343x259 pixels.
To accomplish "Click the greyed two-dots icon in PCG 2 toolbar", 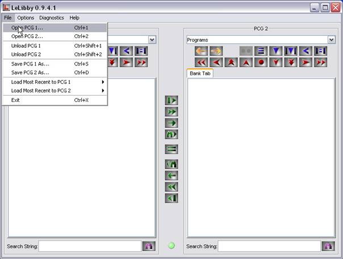I will (246, 51).
